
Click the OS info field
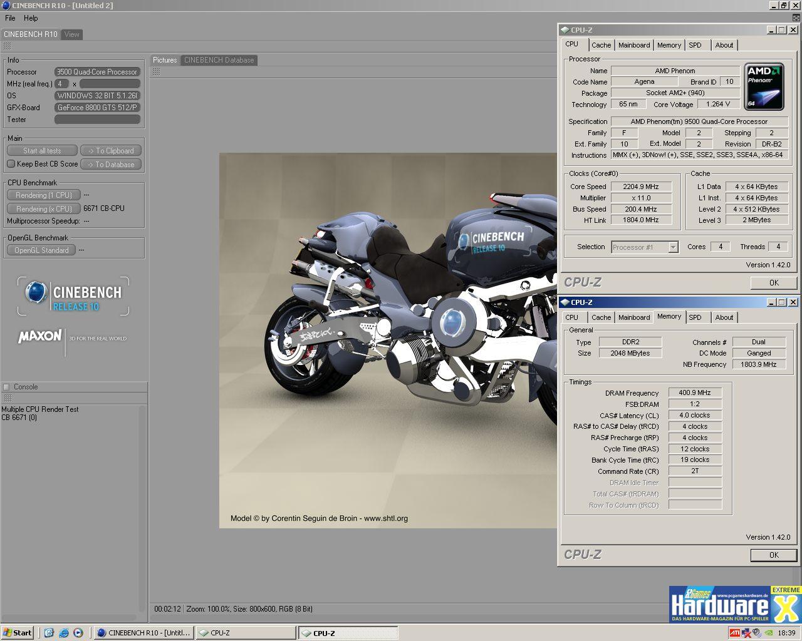[x=97, y=96]
